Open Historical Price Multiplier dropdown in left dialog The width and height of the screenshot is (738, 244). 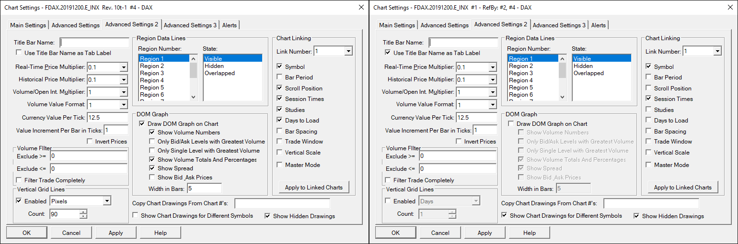tap(123, 79)
